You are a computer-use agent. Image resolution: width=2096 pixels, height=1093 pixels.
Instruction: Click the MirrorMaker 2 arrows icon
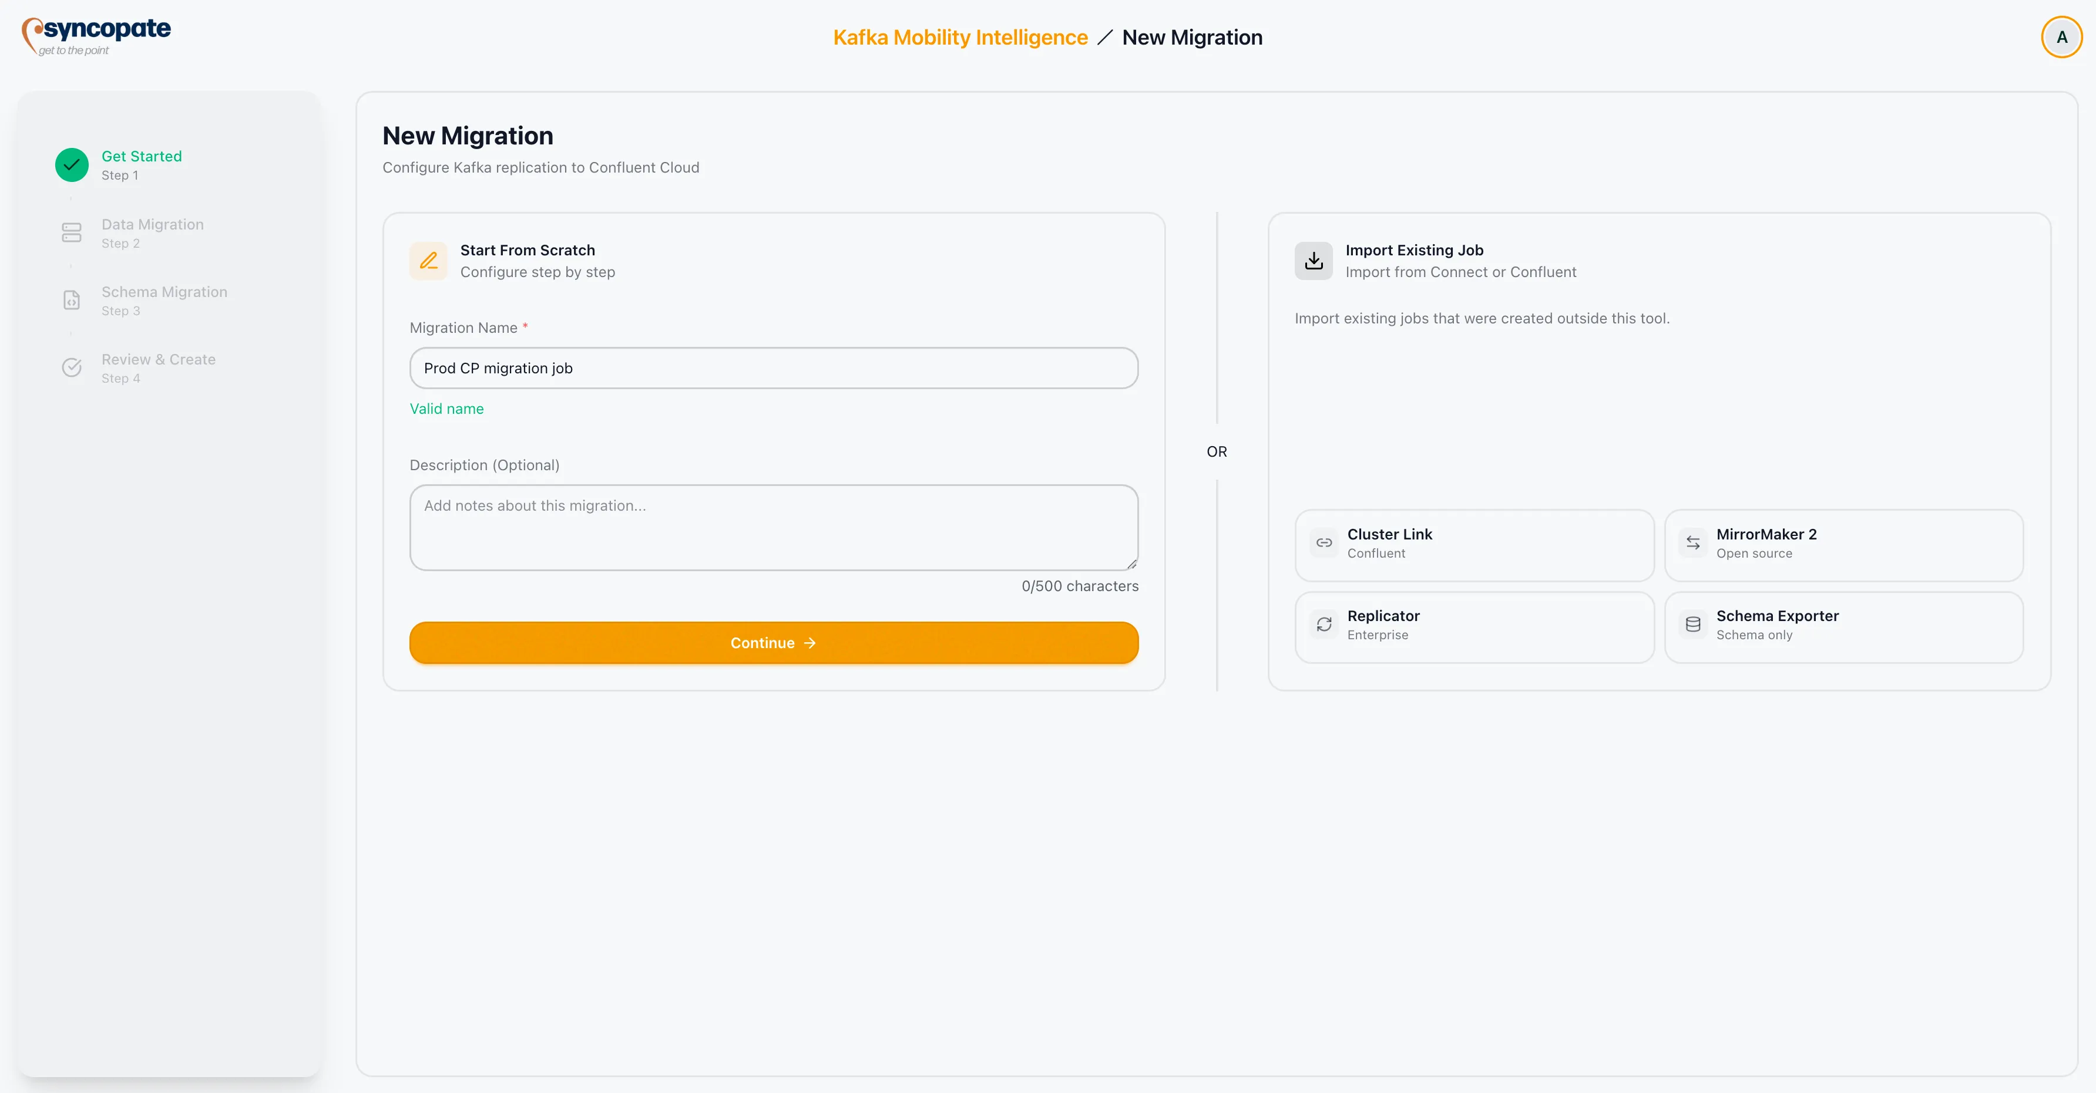tap(1693, 543)
